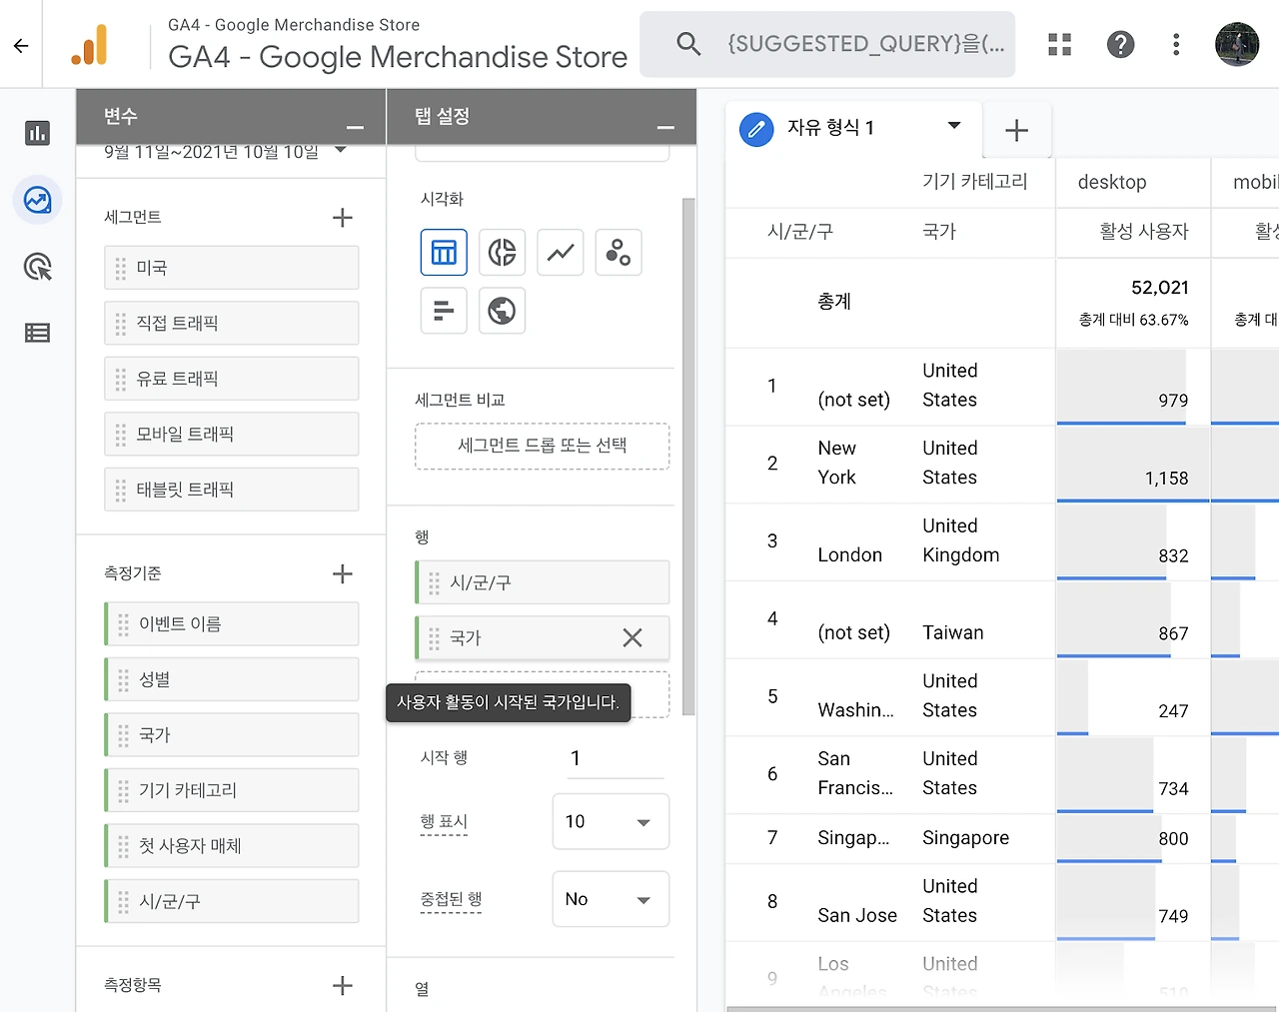Screen dimensions: 1279x1012
Task: Open the Advertising section in left sidebar
Action: [38, 267]
